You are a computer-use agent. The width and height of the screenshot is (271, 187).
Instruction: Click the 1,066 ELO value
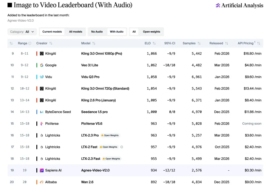point(152,54)
